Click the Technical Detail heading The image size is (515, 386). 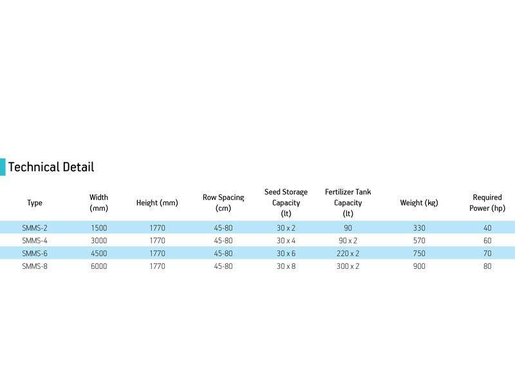51,167
